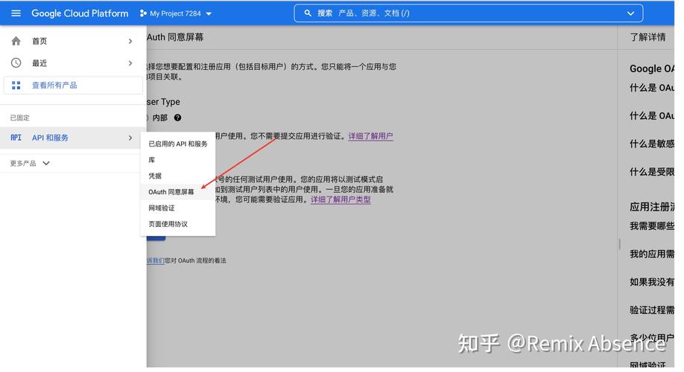Click the grid icon for all products
The image size is (684, 372).
pyautogui.click(x=16, y=86)
